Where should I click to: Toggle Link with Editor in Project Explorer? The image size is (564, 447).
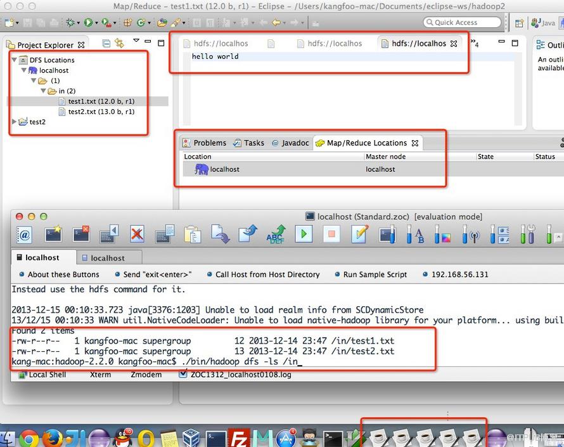(119, 44)
